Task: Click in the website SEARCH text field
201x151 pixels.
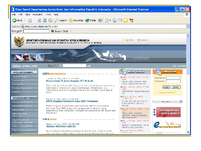Action: [x=75, y=66]
